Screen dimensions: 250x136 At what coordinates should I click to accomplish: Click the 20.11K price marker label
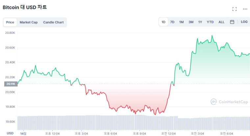click(9, 84)
